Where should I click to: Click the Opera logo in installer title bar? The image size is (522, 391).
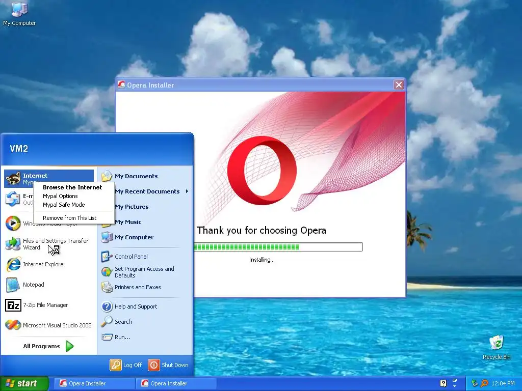click(x=121, y=85)
